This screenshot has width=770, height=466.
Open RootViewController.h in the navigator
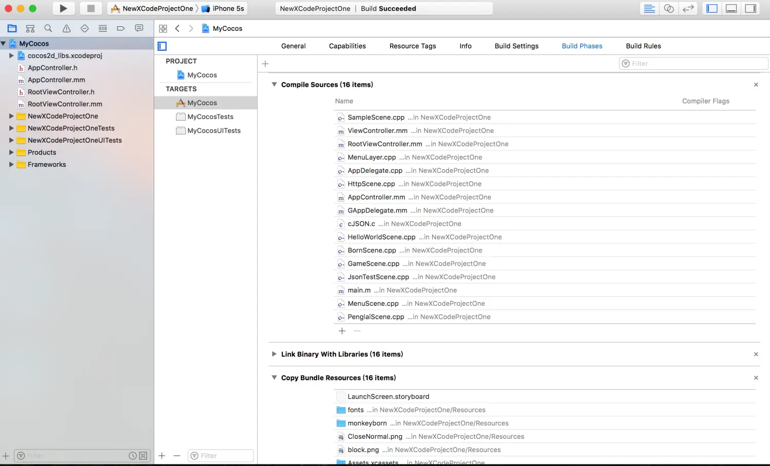coord(61,92)
